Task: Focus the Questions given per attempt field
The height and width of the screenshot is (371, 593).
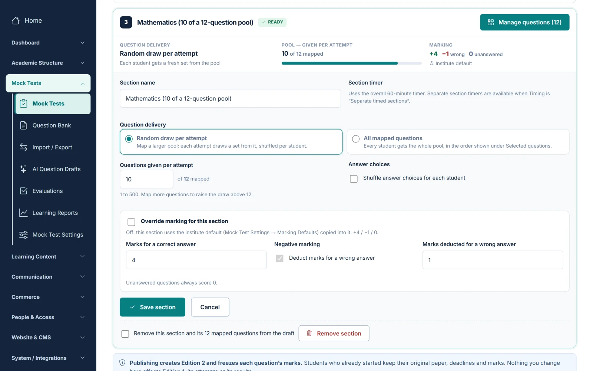Action: tap(146, 179)
